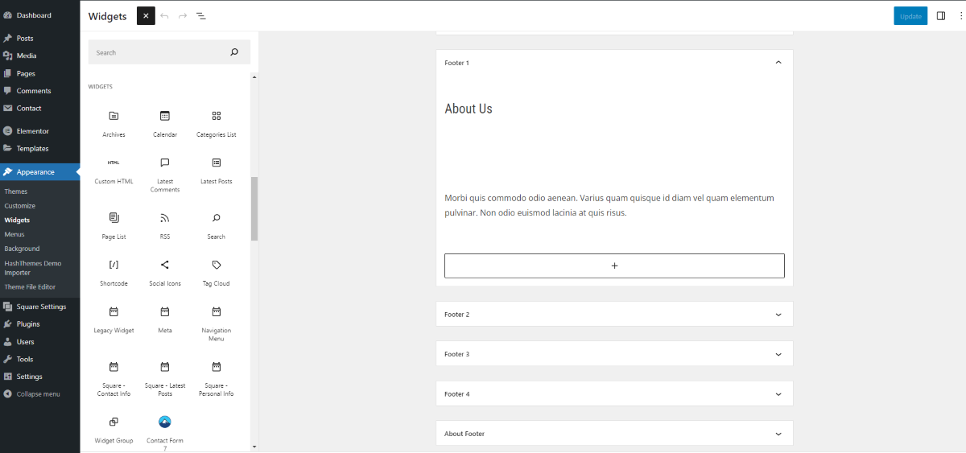
Task: Add a block with plus button
Action: coord(614,266)
